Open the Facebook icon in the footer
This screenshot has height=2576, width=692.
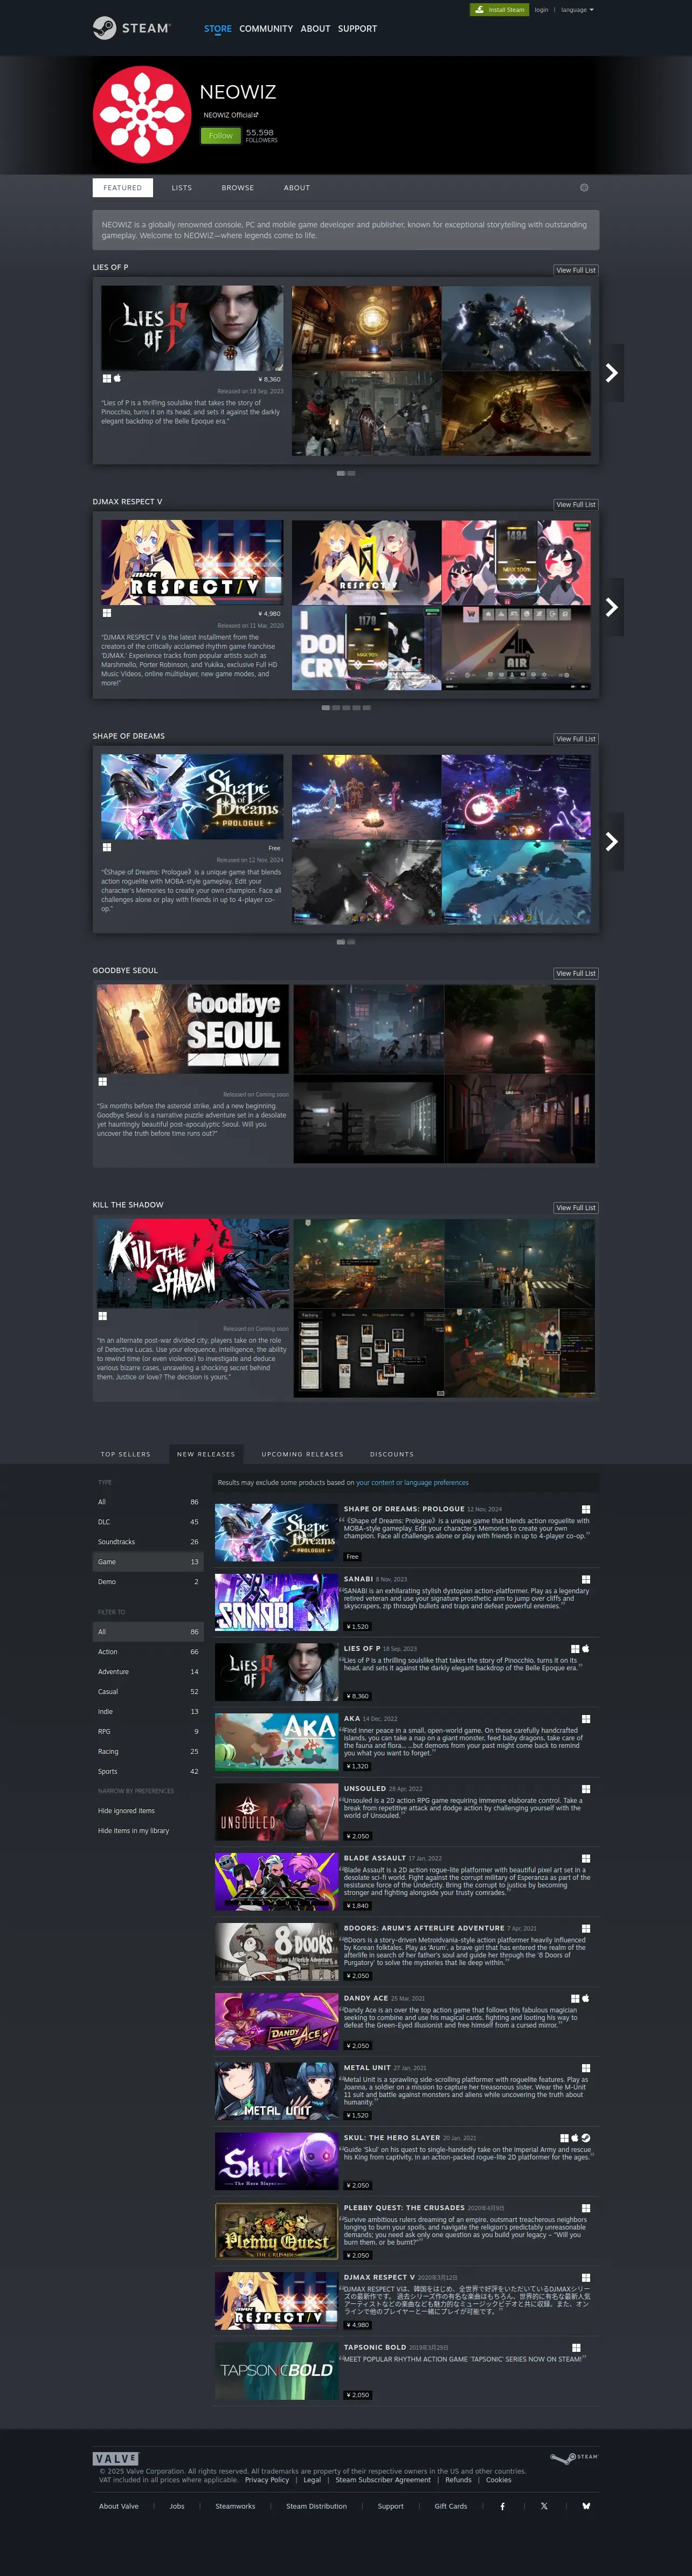point(502,2506)
